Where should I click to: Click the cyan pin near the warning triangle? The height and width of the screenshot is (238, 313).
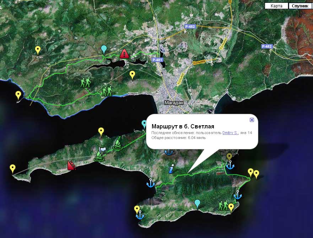pos(104,49)
